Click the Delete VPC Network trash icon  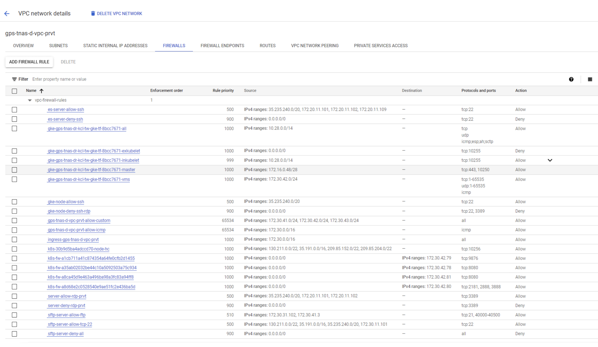pos(93,14)
